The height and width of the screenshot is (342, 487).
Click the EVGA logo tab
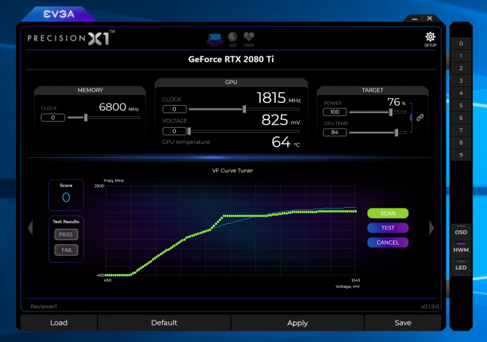coord(58,14)
